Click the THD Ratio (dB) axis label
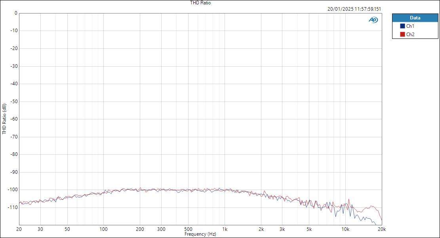This screenshot has width=440, height=238. coord(4,119)
